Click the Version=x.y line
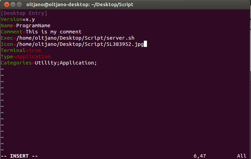The width and height of the screenshot is (251, 159). pos(18,19)
